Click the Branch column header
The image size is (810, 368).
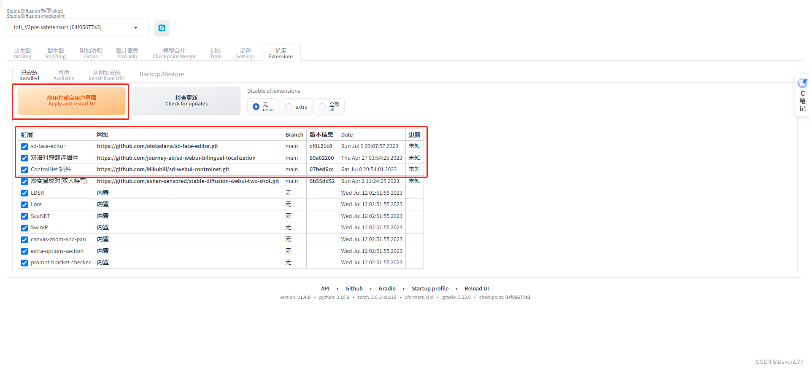294,135
